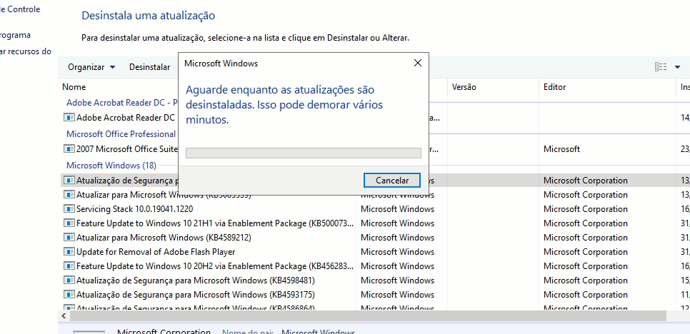
Task: Select Atualização de Segurança (KB4593175) entry
Action: click(196, 295)
